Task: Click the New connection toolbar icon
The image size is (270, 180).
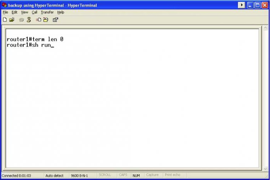Action: point(5,20)
